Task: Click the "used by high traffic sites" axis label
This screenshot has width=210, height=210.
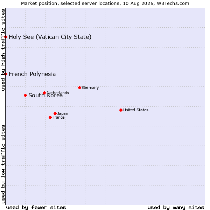Action: pyautogui.click(x=3, y=50)
